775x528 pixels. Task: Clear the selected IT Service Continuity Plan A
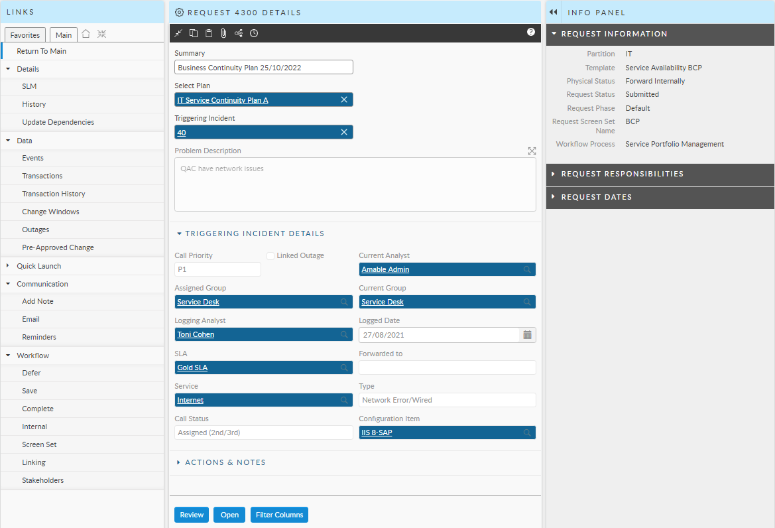click(343, 99)
